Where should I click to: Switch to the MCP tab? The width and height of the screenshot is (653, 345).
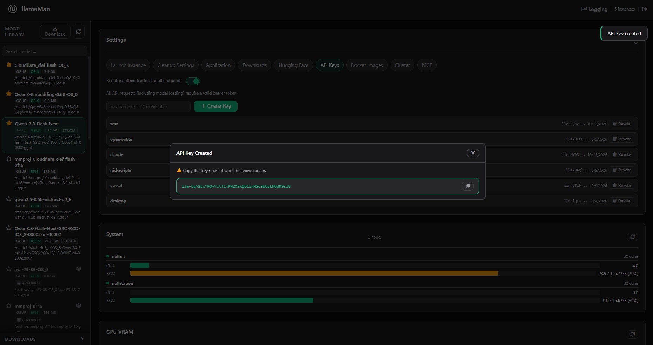pyautogui.click(x=427, y=65)
